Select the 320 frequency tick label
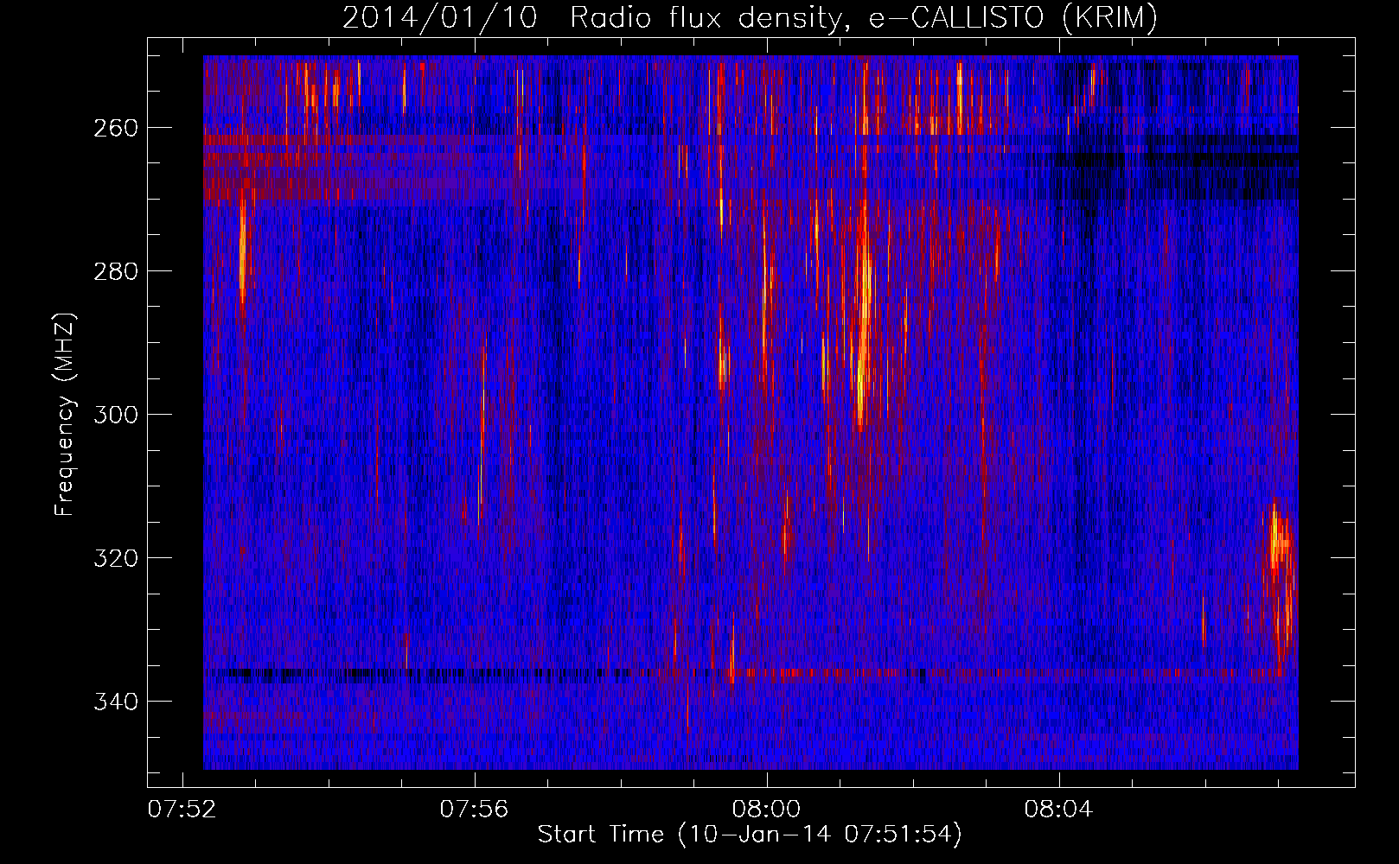 coord(116,558)
